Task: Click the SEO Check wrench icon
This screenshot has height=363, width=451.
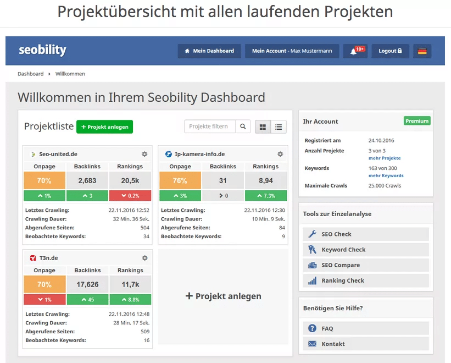Action: [x=312, y=234]
